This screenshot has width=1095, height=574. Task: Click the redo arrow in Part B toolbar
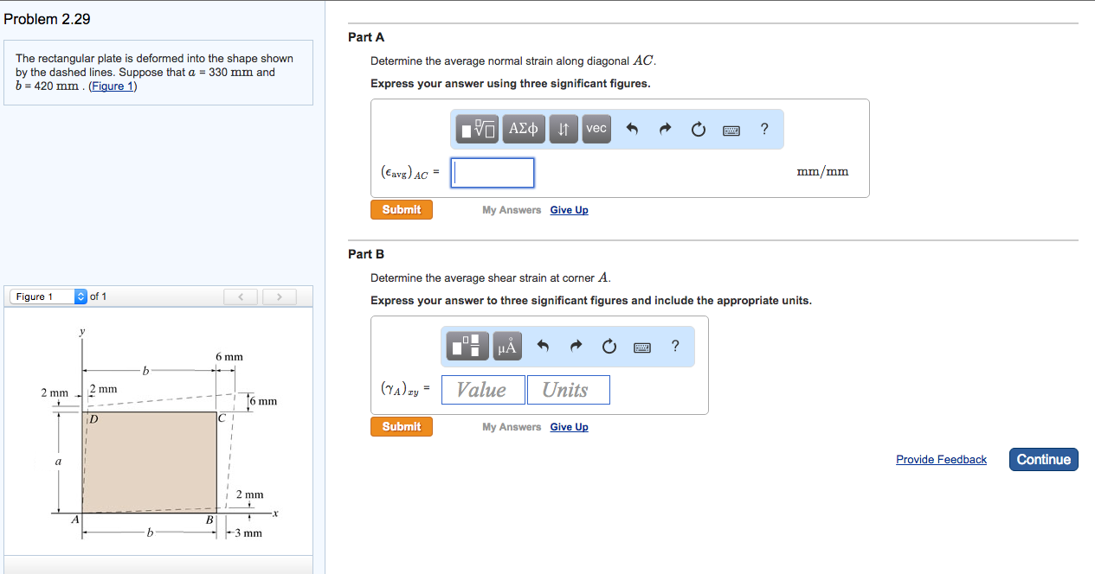[x=576, y=347]
